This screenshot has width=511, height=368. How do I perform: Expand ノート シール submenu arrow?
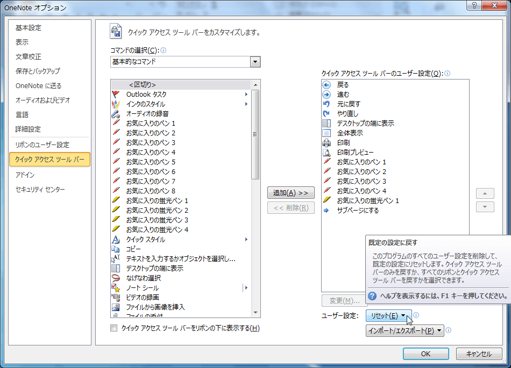tap(246, 287)
